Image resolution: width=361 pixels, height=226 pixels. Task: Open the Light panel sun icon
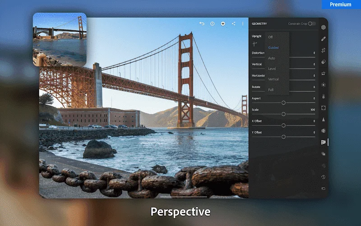324,85
